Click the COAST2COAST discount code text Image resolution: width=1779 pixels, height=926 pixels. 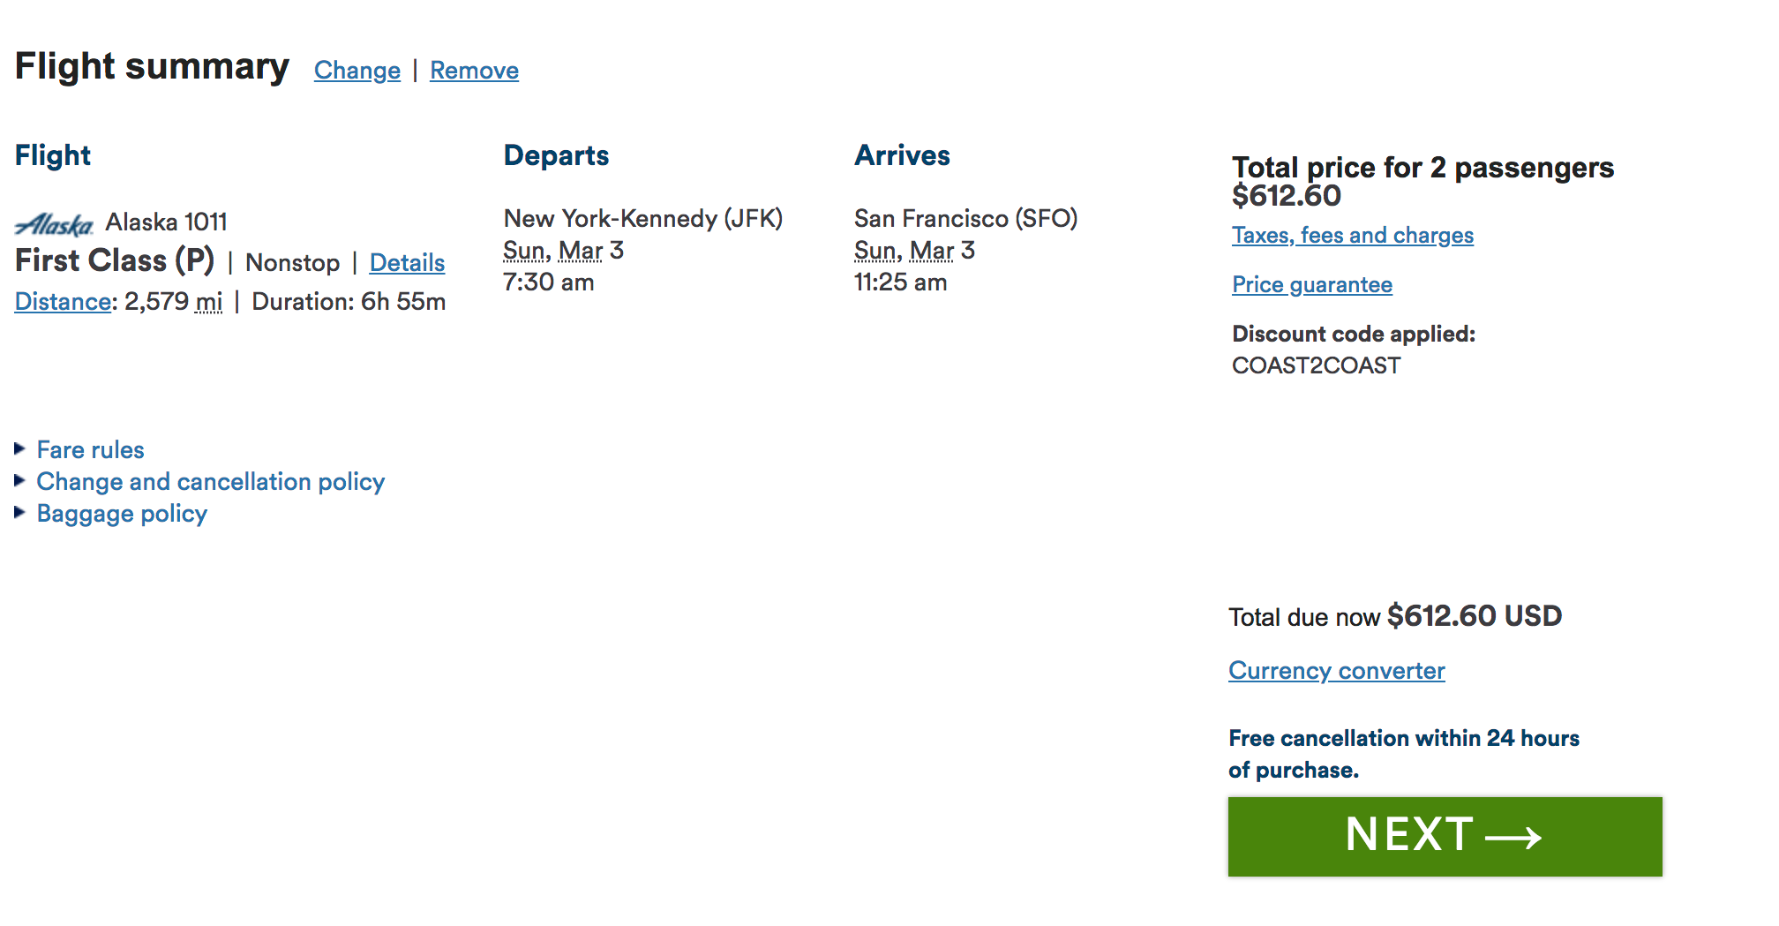(1316, 365)
